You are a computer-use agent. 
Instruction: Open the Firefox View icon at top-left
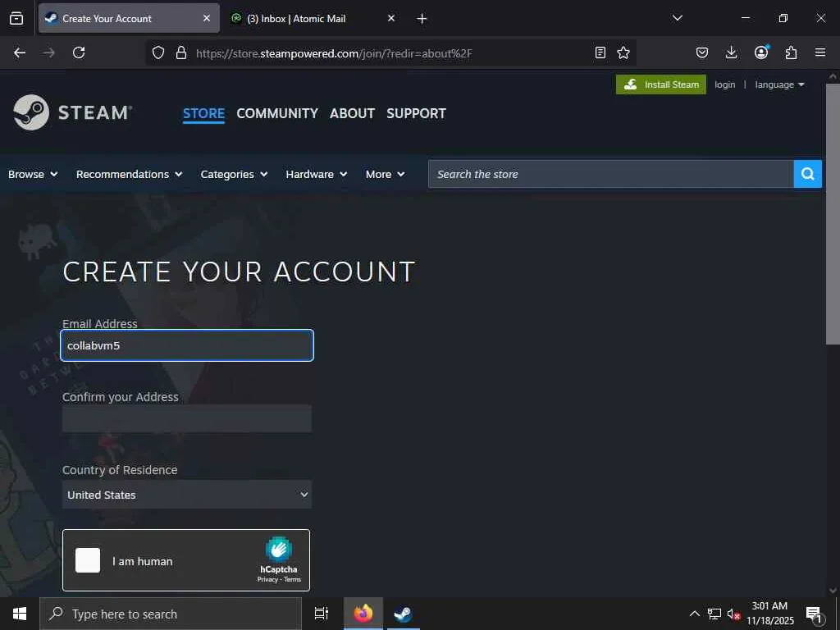(x=16, y=18)
